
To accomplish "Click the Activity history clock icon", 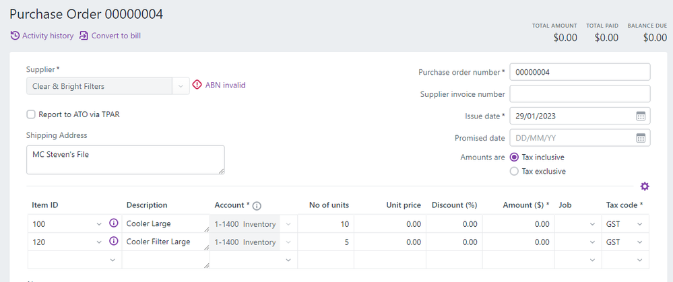I will (x=15, y=36).
